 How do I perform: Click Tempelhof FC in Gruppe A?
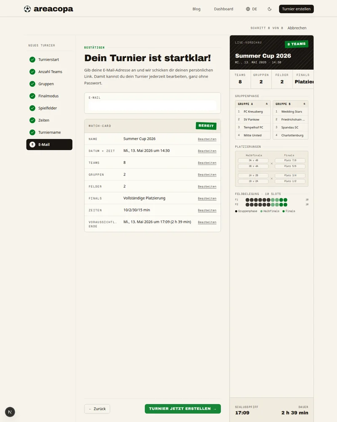254,127
